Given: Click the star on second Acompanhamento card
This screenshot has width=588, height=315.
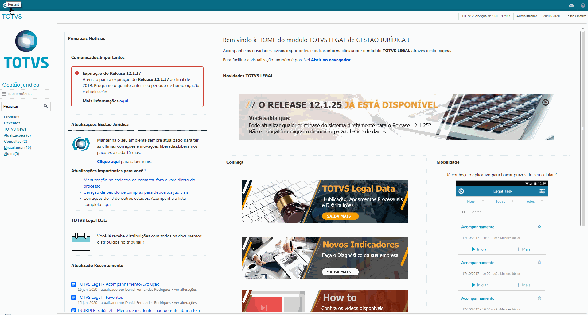Looking at the screenshot, I should (539, 262).
